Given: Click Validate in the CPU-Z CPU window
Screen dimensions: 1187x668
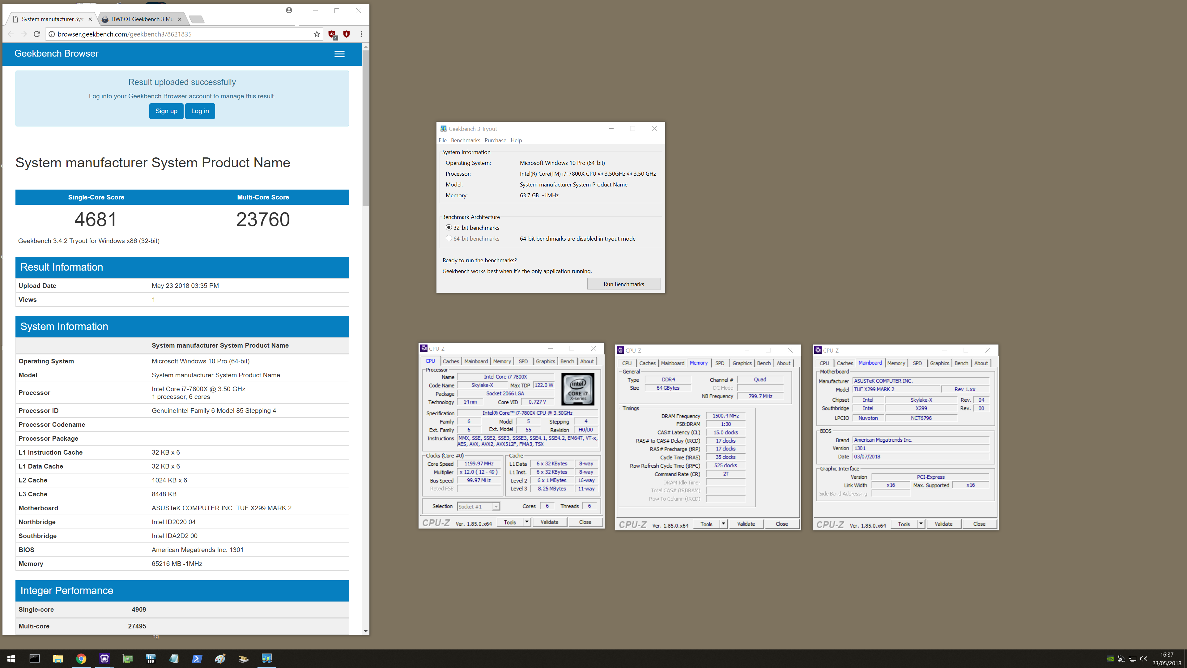Looking at the screenshot, I should click(549, 522).
